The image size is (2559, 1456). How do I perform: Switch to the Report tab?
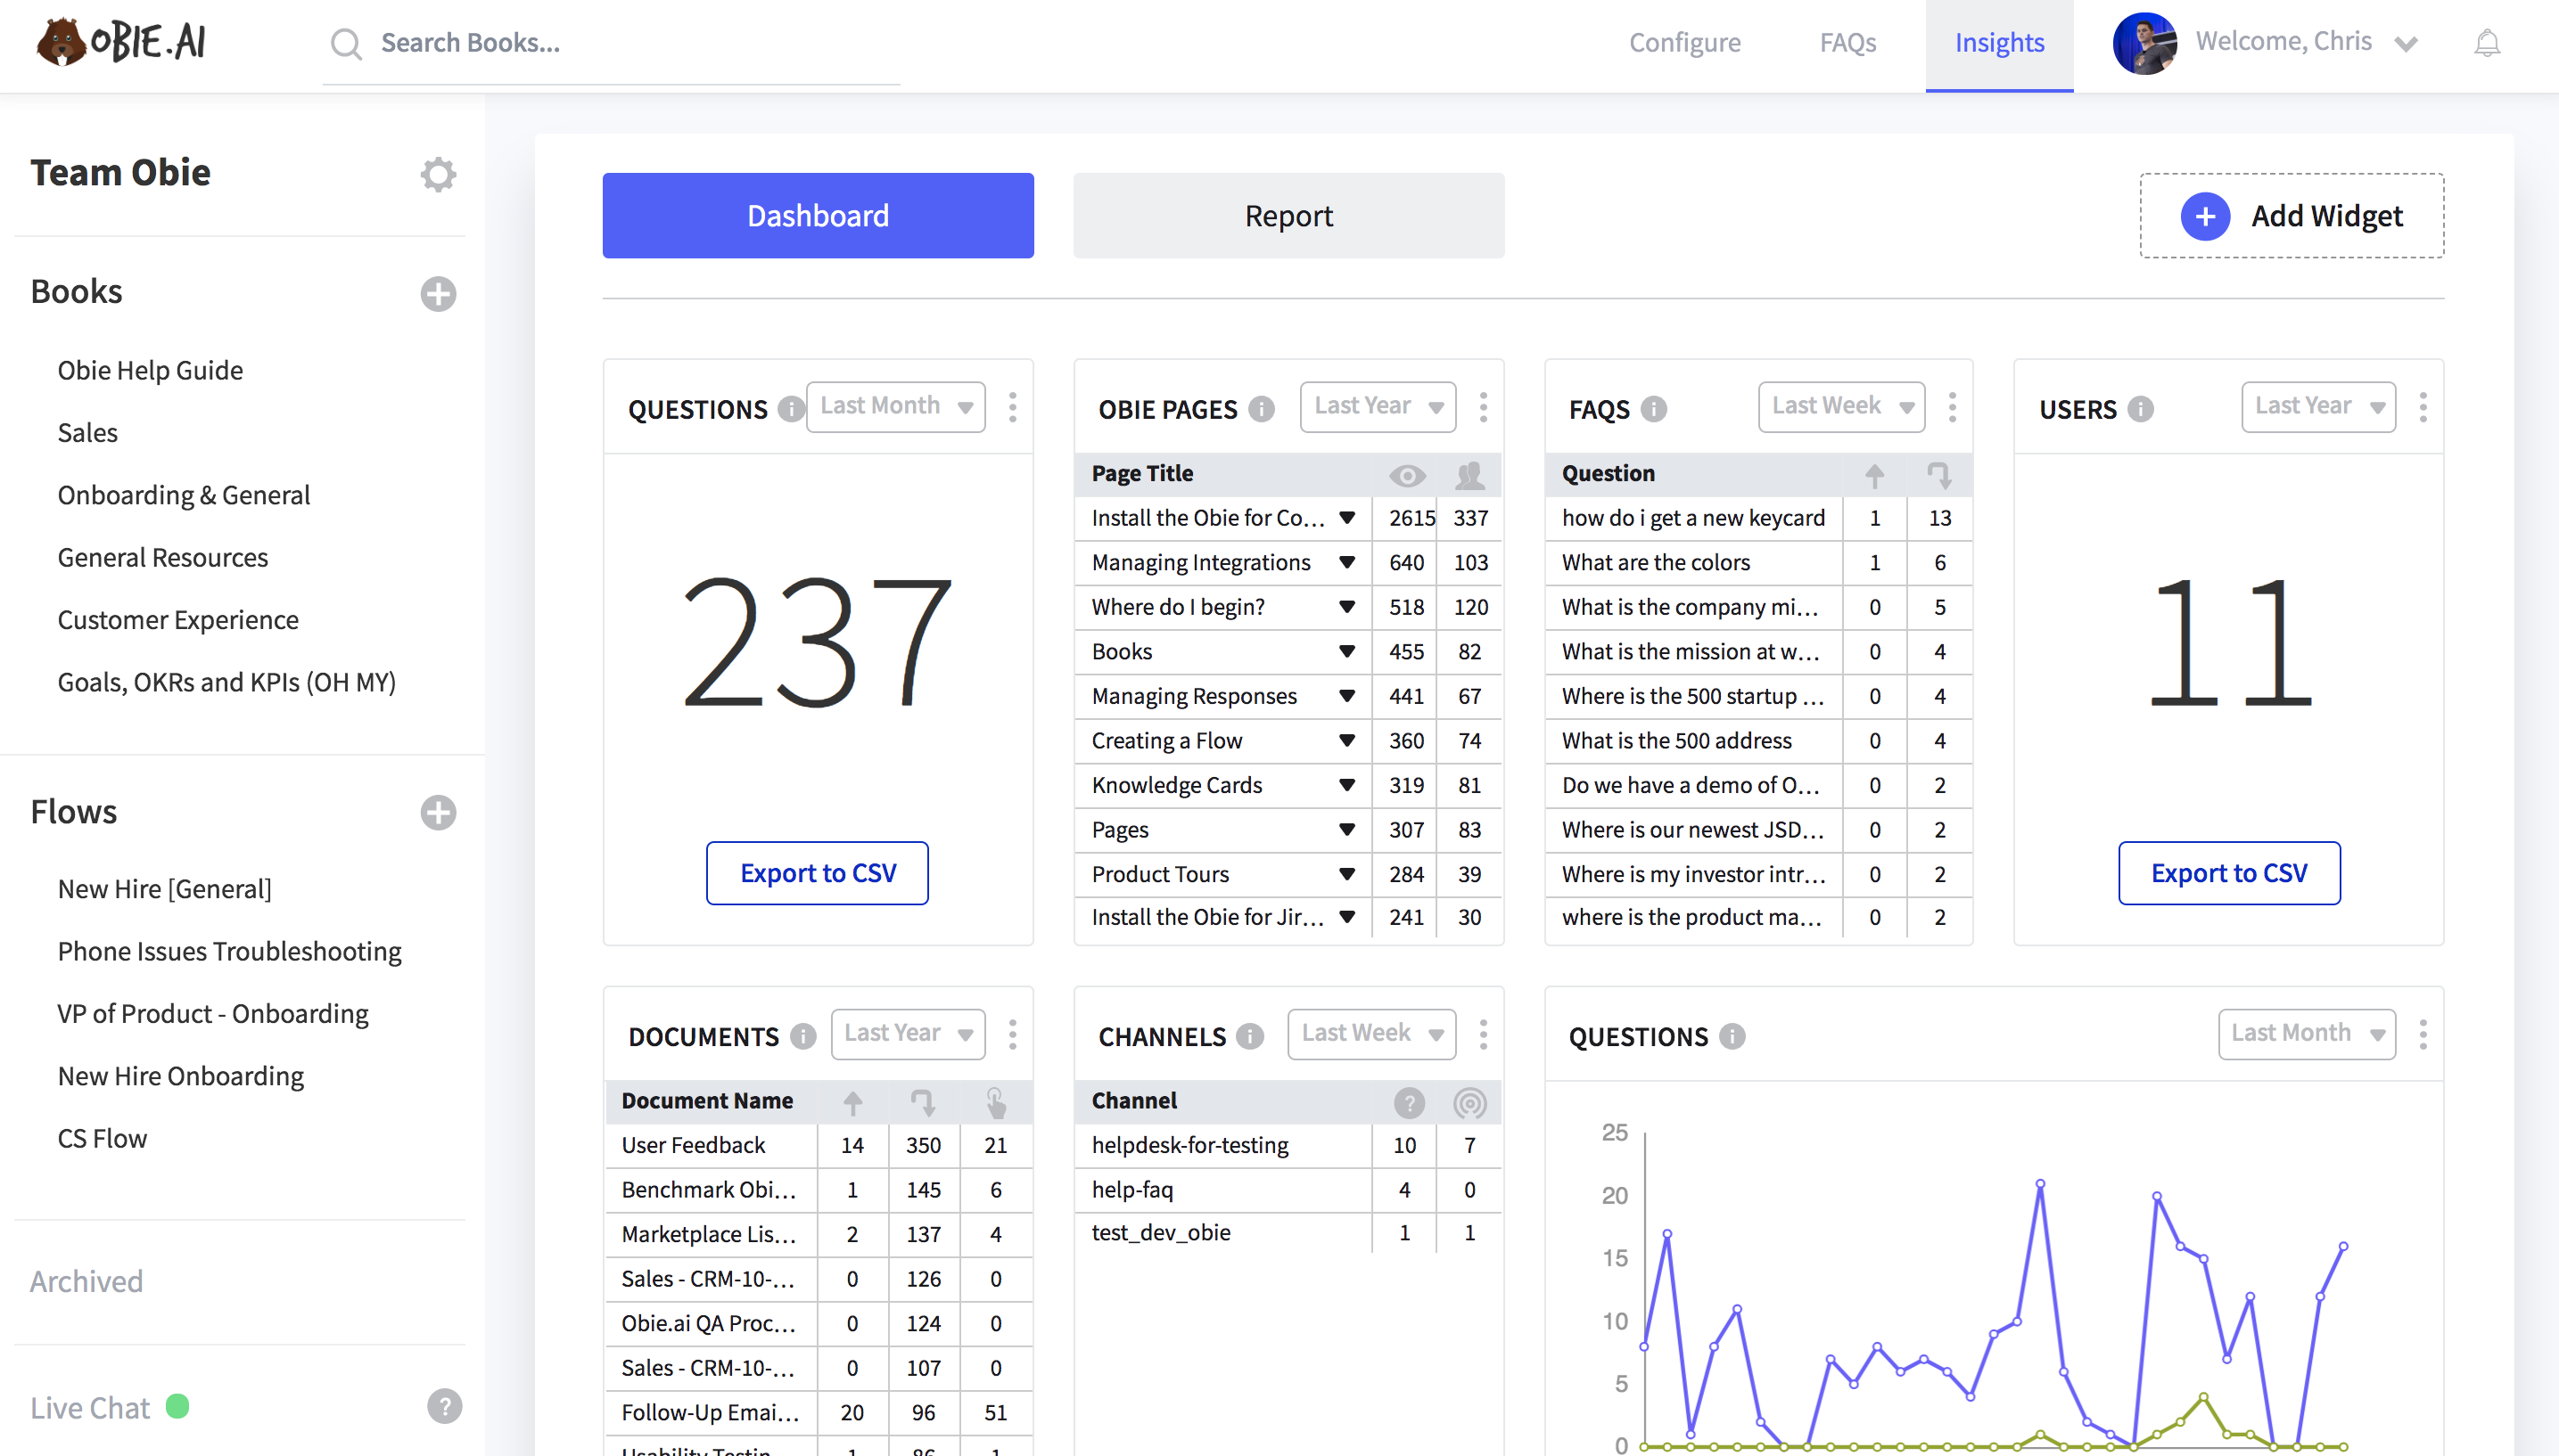pyautogui.click(x=1288, y=215)
